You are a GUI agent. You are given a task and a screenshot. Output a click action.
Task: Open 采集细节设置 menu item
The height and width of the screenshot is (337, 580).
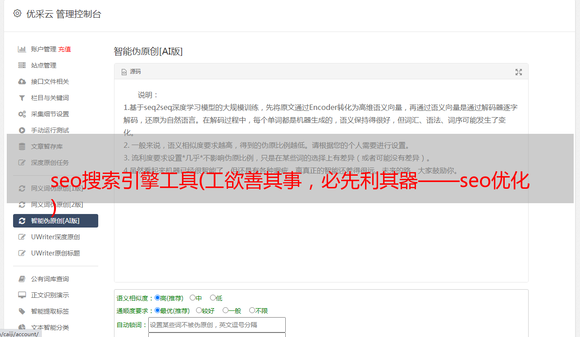(50, 114)
